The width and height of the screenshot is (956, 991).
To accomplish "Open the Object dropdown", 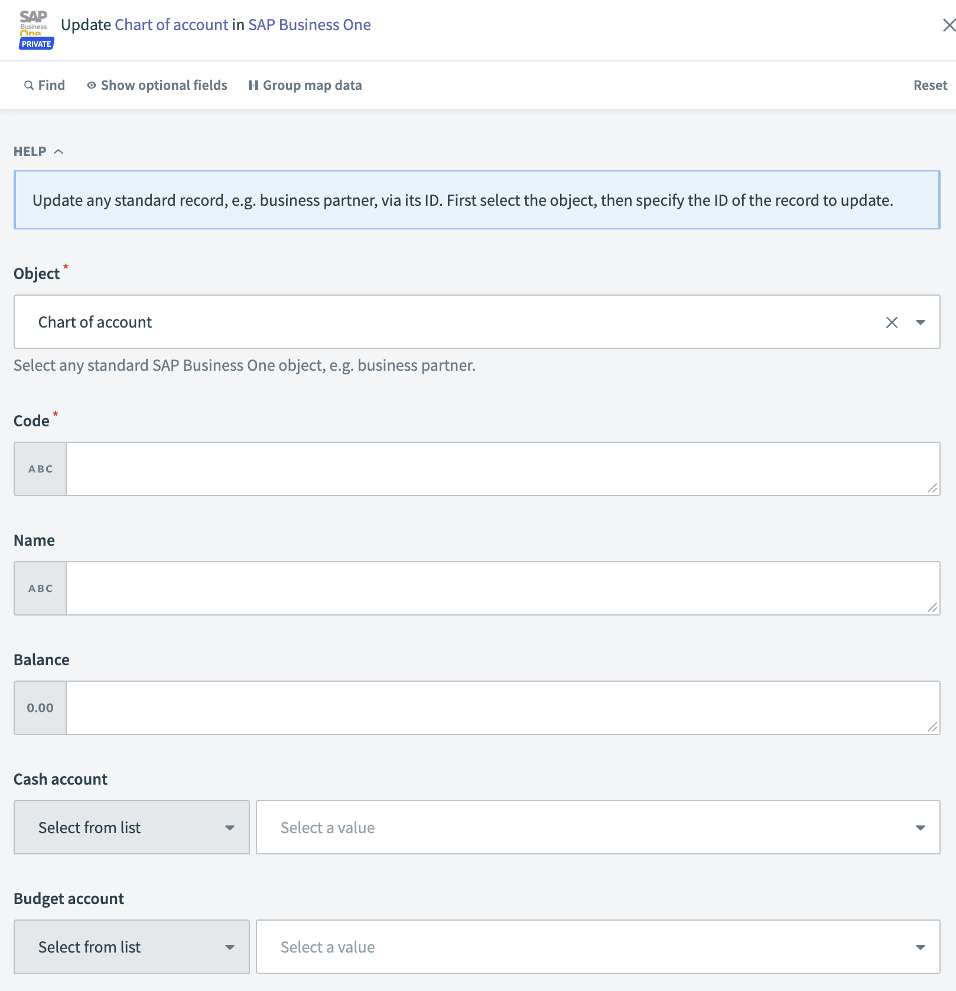I will (921, 322).
